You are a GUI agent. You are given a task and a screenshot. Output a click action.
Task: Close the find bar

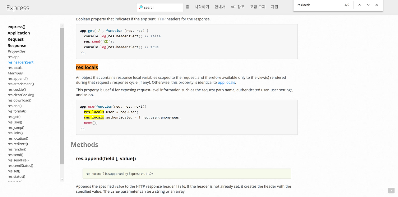coord(377,5)
